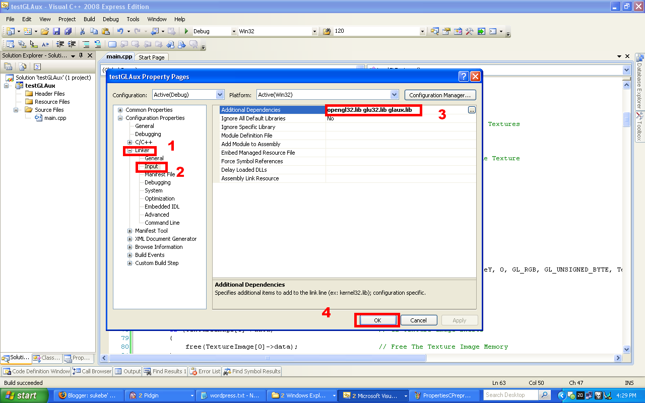Open the Tools menu
Viewport: 645px width, 403px height.
pyautogui.click(x=133, y=19)
